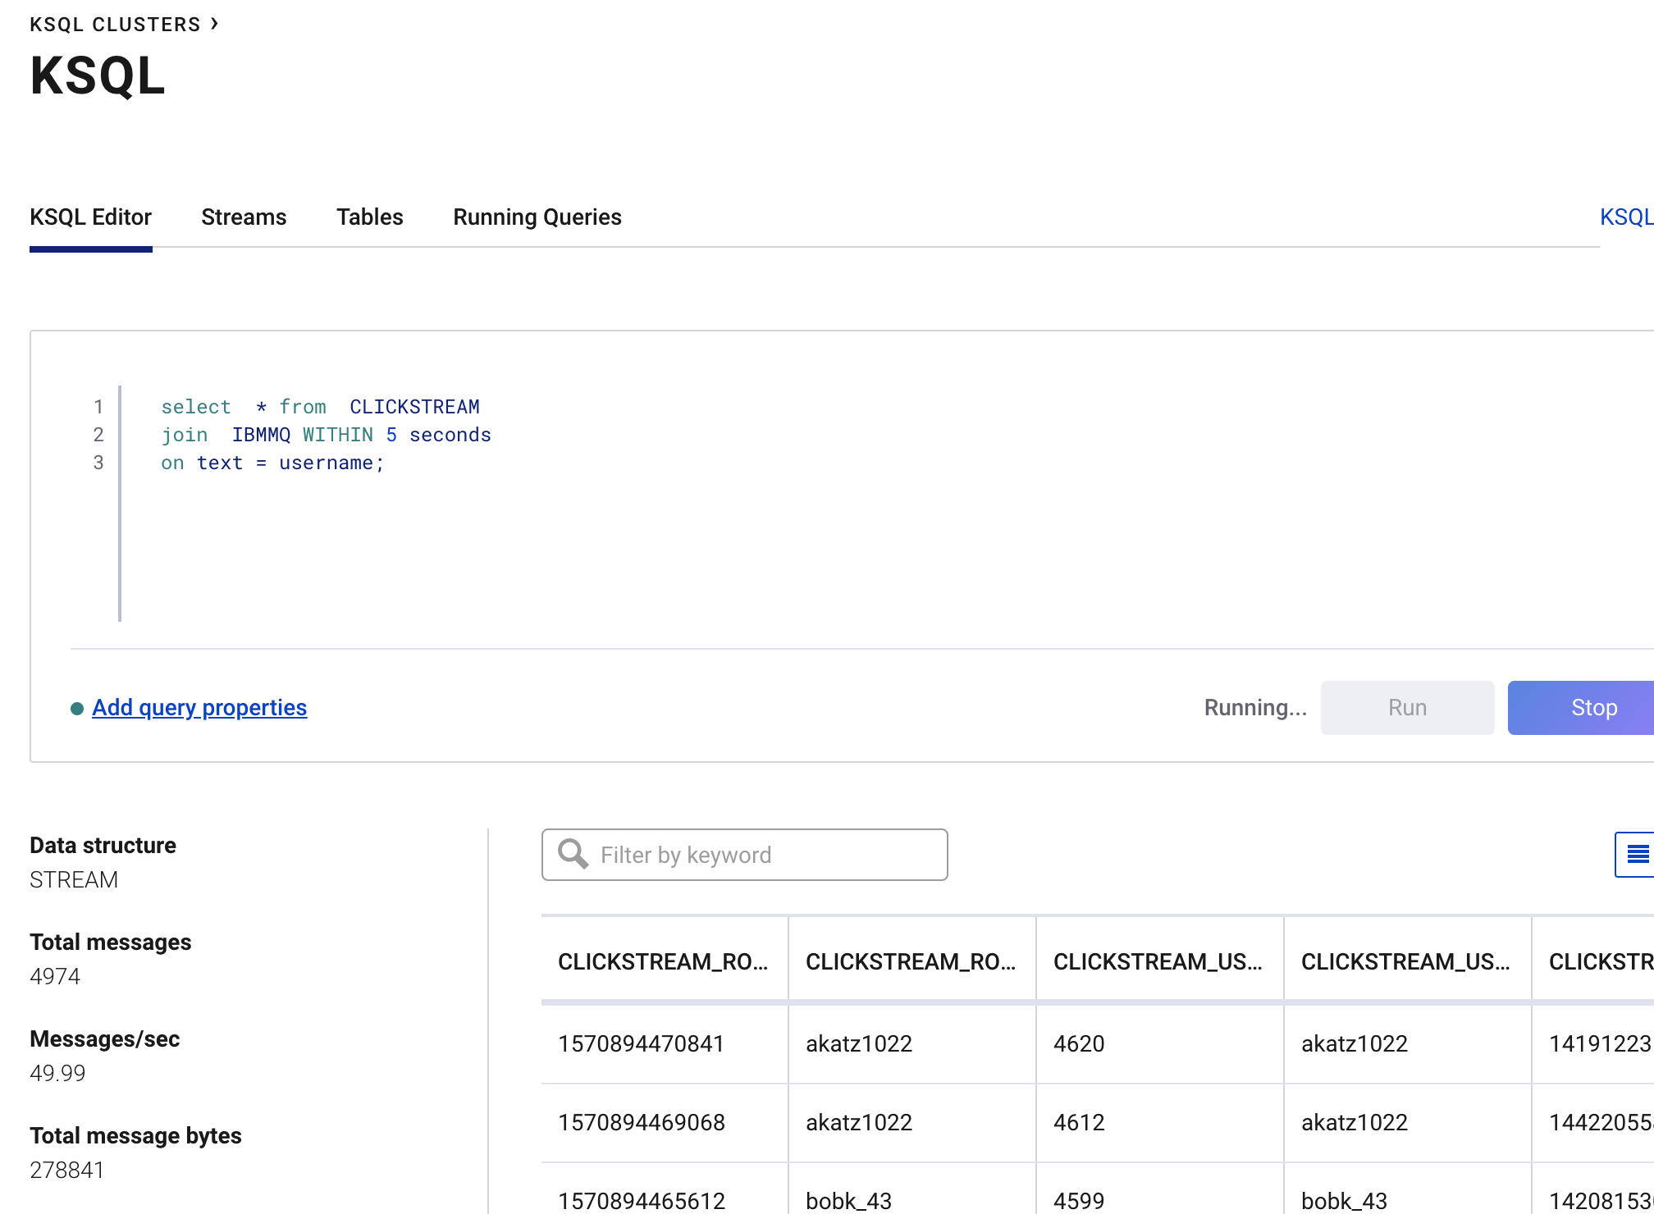Click the username on editor line 3
Viewport: 1654px width, 1214px height.
click(x=326, y=463)
